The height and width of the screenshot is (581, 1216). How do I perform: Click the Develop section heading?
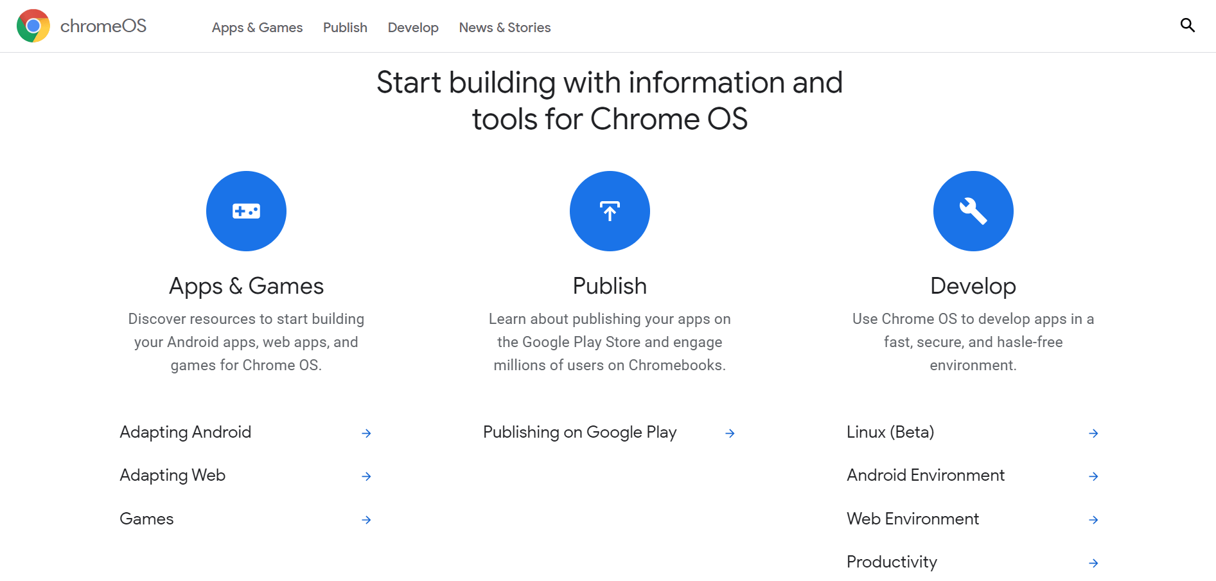pos(973,286)
